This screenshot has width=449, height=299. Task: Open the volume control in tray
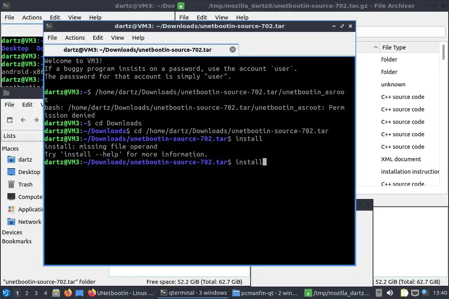click(390, 293)
